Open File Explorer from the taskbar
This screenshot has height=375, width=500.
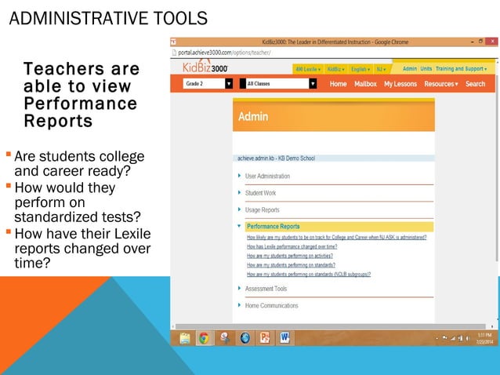pyautogui.click(x=185, y=338)
